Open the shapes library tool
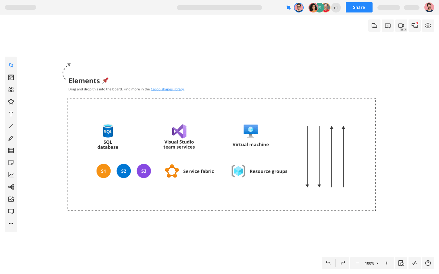Viewport: 439px width, 274px height. click(11, 90)
